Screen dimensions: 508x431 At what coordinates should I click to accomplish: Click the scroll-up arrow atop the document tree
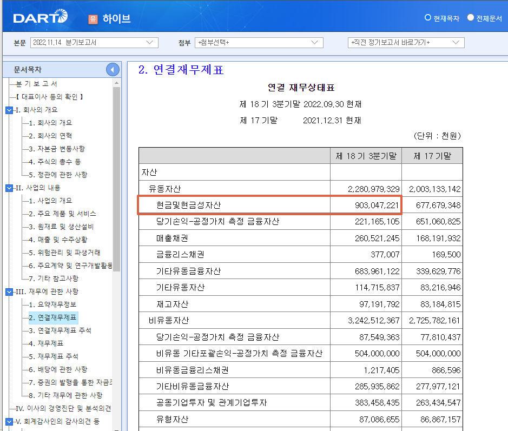tap(115, 84)
